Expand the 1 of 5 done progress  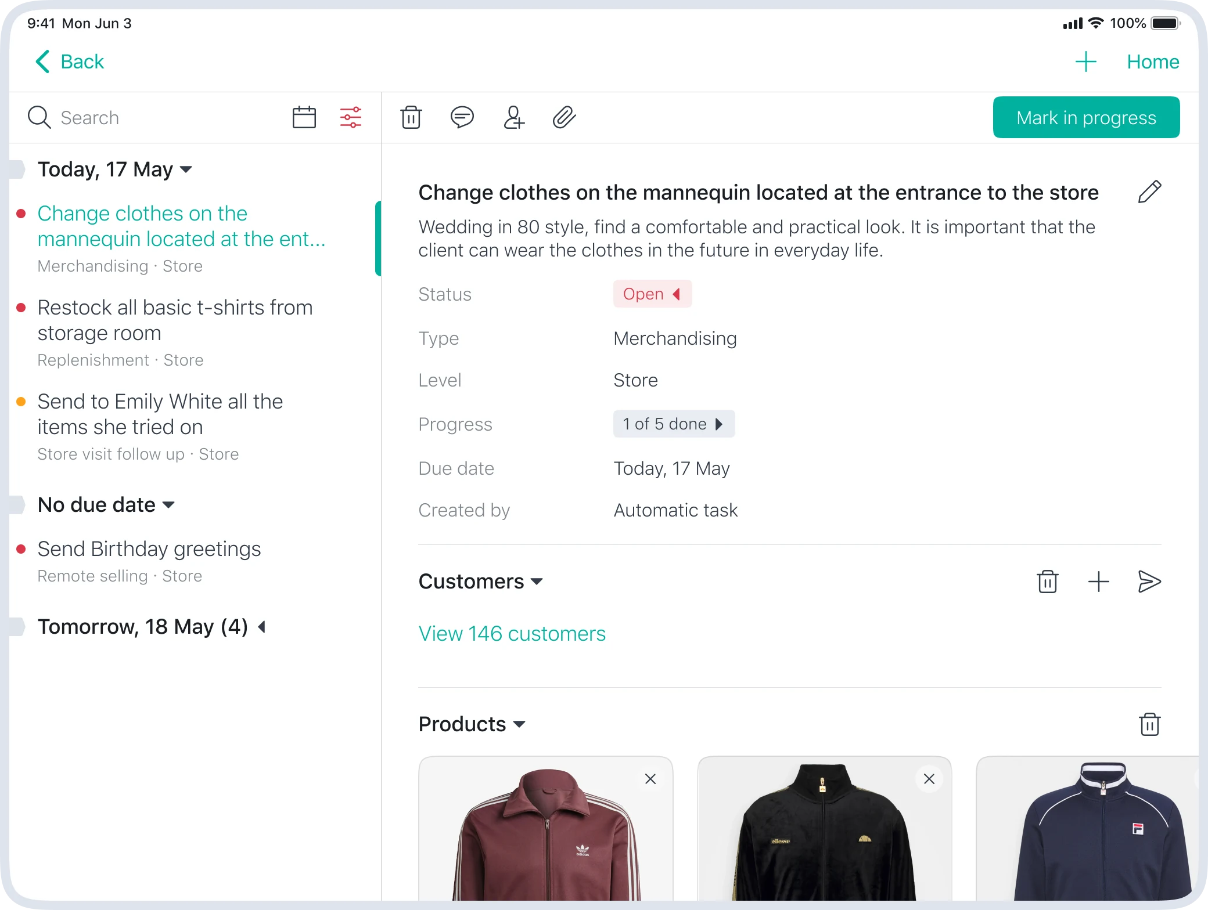click(674, 424)
